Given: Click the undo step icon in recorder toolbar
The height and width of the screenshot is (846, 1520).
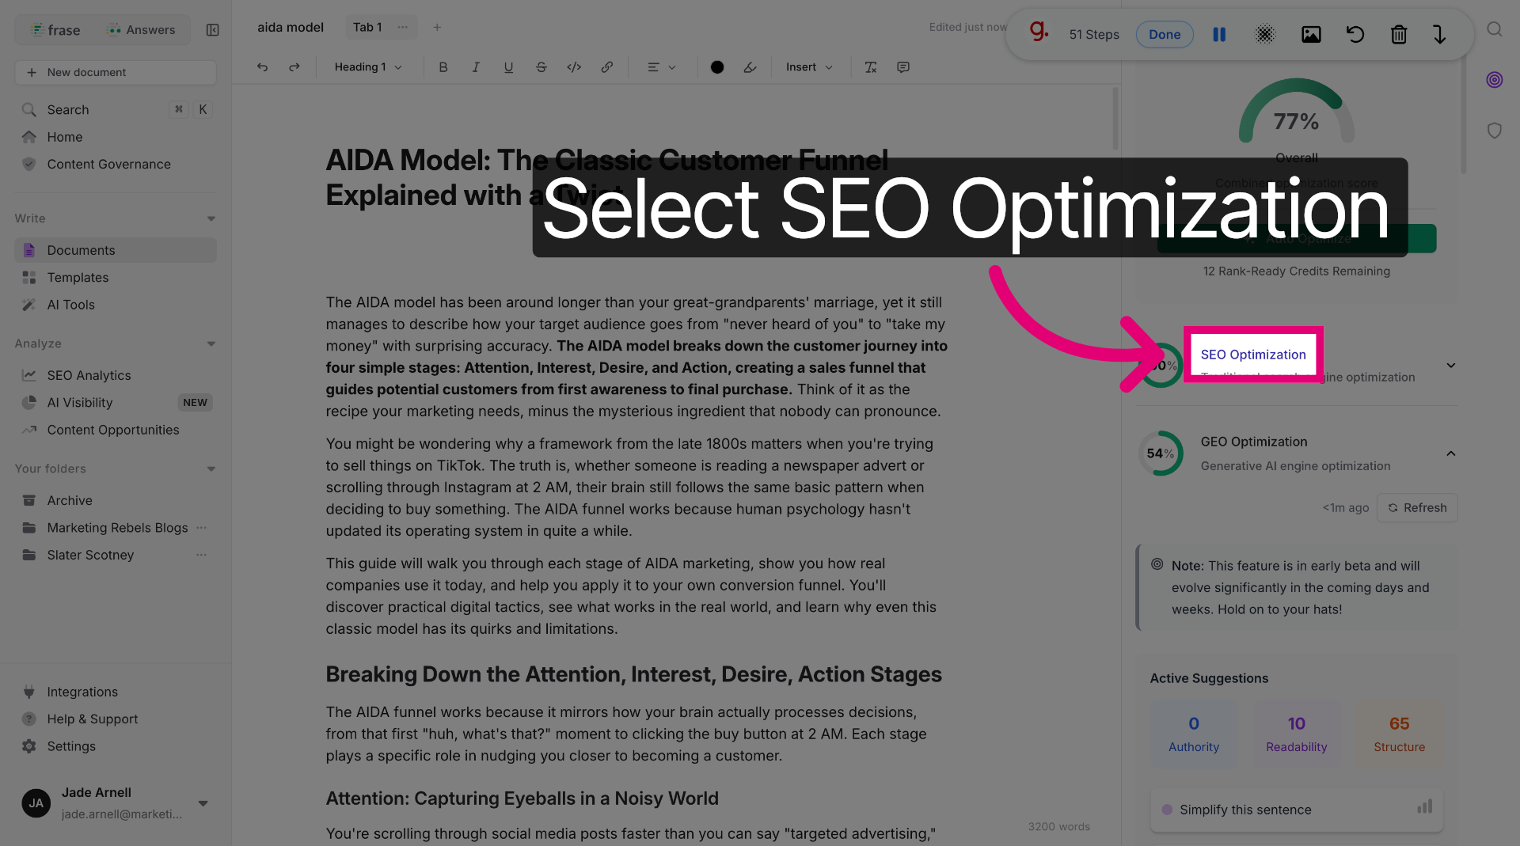Looking at the screenshot, I should click(x=1355, y=34).
